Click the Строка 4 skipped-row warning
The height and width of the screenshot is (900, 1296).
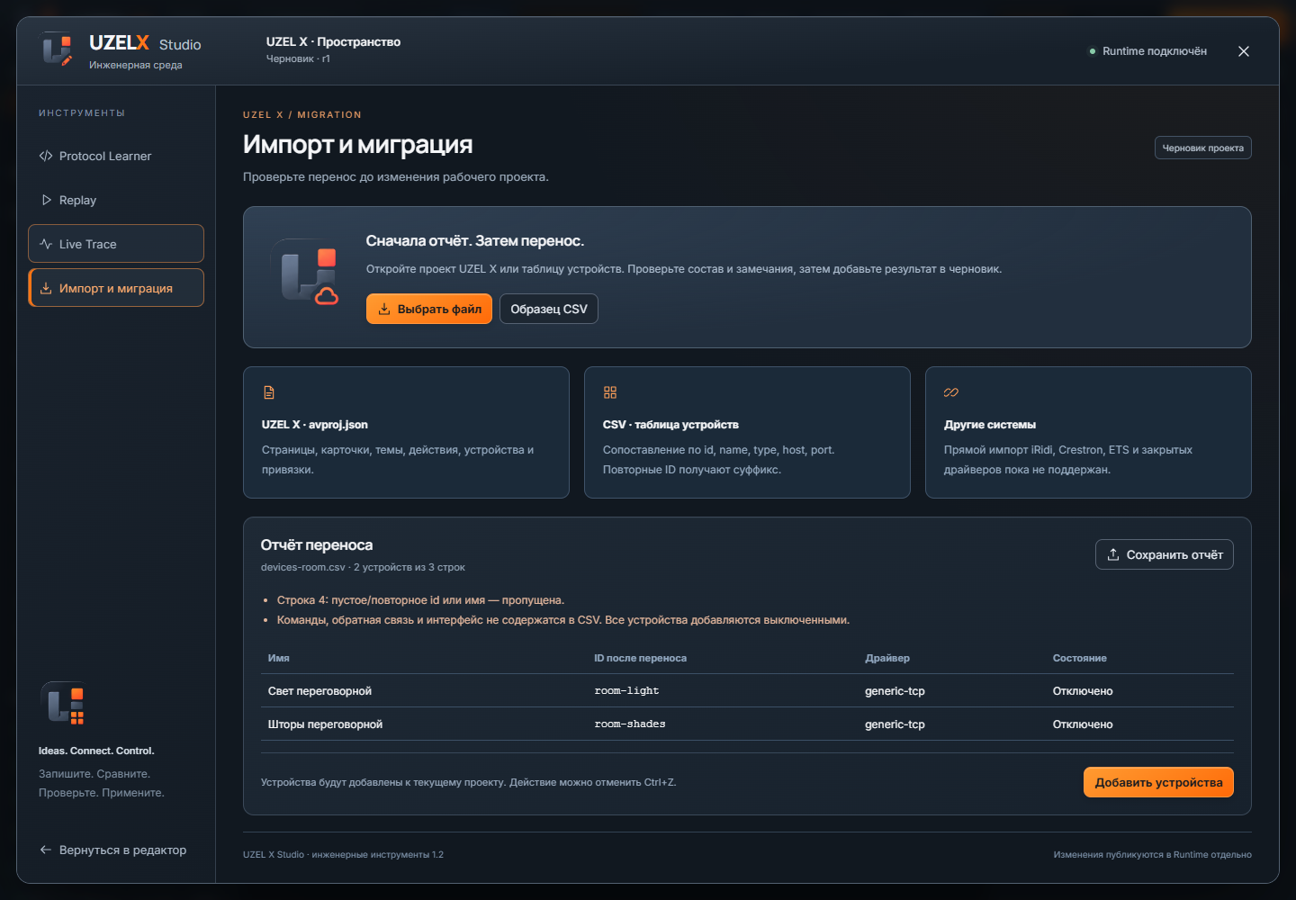tap(420, 600)
